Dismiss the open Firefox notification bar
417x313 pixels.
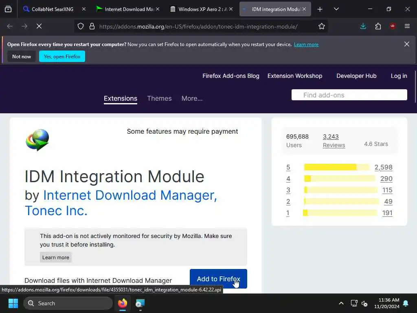pos(407,44)
